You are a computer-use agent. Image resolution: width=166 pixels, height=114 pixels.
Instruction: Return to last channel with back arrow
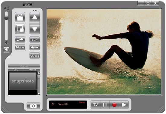(35, 47)
